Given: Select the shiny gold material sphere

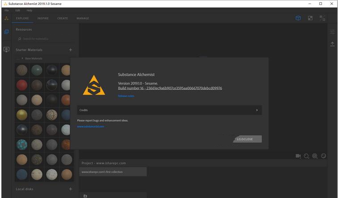Looking at the screenshot, I should pos(22,115).
